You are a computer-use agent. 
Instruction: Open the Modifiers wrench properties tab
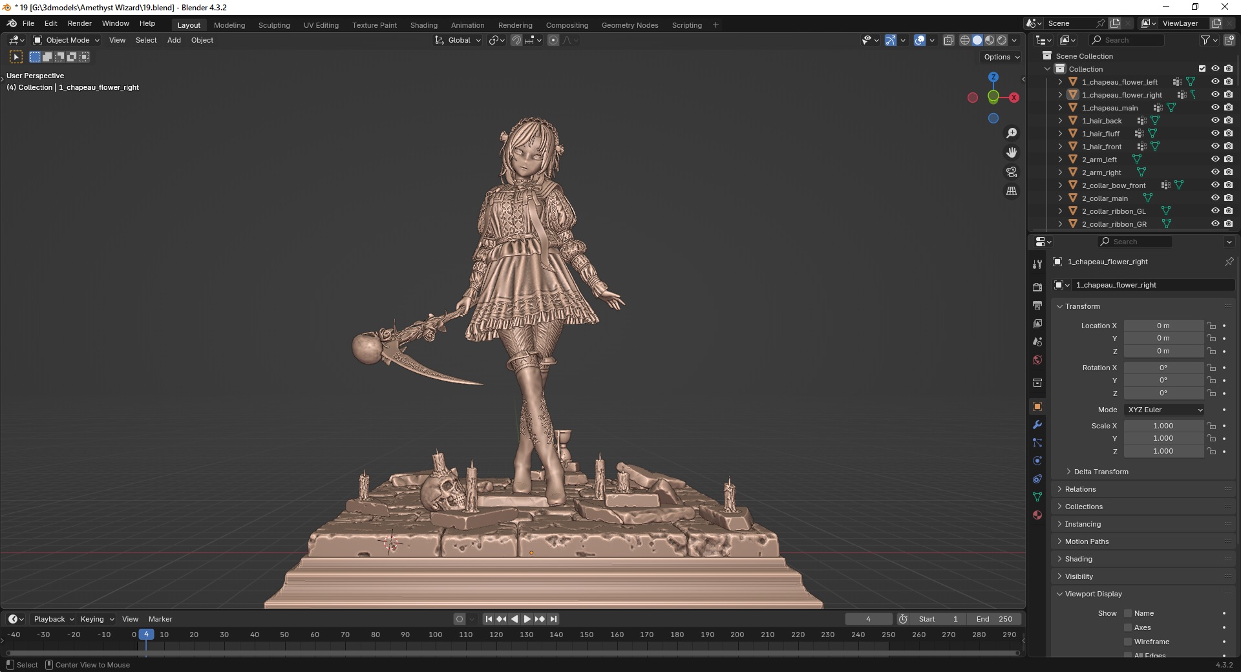1037,425
